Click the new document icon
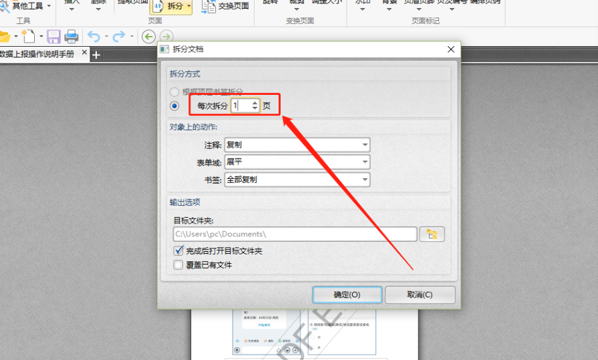Screen dimensions: 598x360 29,36
